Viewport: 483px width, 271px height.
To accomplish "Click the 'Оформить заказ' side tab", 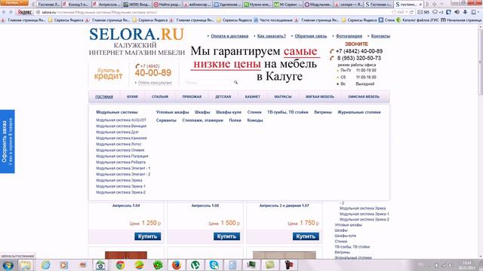I will (7, 142).
